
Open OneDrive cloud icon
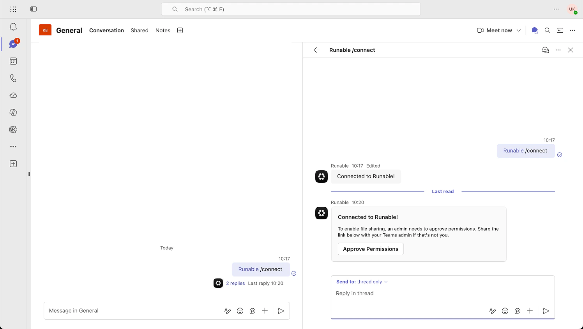point(13,95)
